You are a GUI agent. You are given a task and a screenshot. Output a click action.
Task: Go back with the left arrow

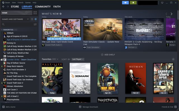pyautogui.click(x=3, y=7)
